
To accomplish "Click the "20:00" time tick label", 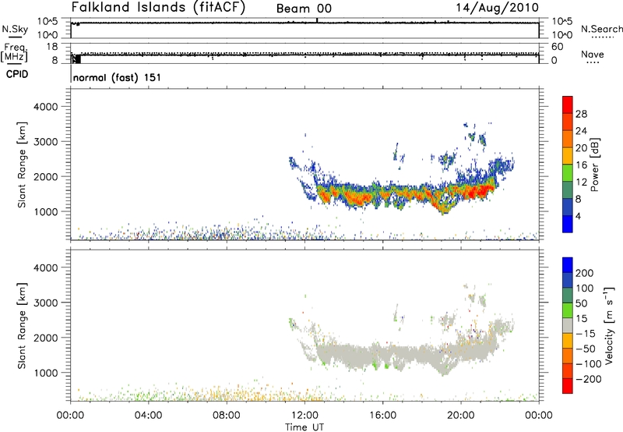I will point(460,416).
